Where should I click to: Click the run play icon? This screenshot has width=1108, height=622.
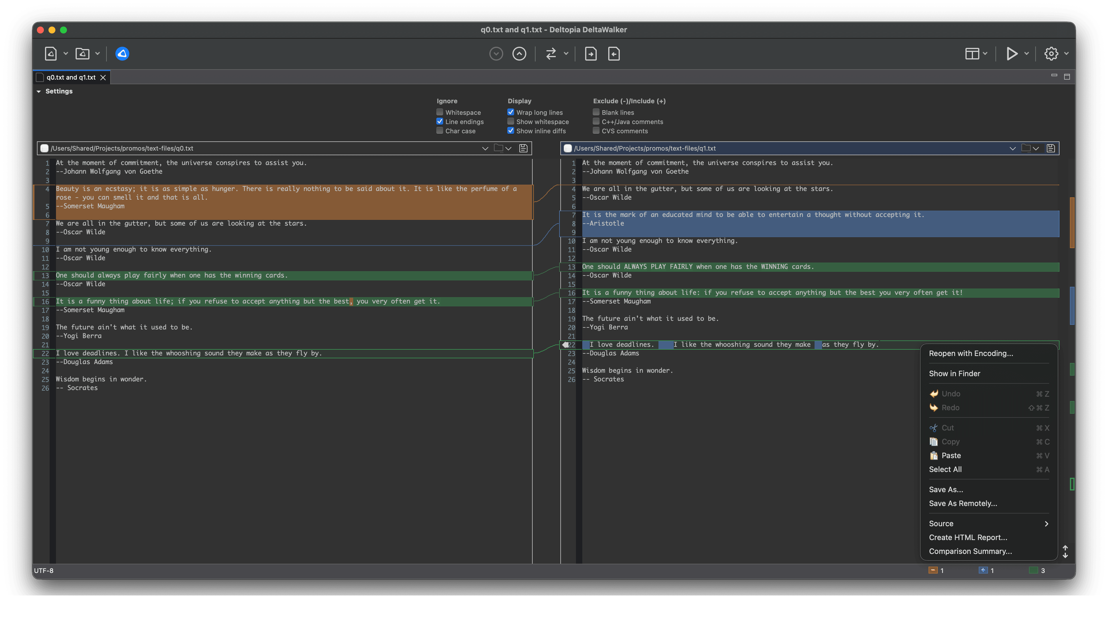[x=1012, y=54]
